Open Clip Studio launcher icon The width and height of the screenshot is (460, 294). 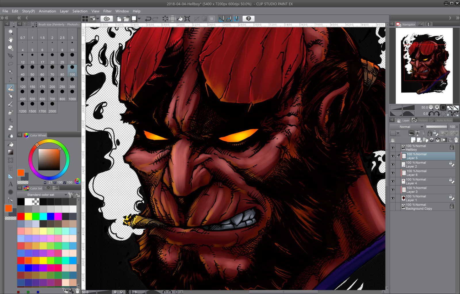pos(107,19)
